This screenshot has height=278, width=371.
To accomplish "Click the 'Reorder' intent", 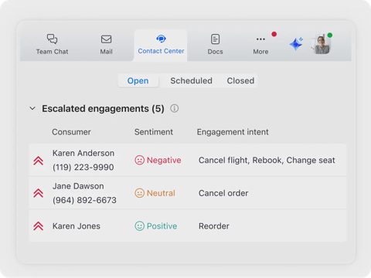I will [x=214, y=226].
